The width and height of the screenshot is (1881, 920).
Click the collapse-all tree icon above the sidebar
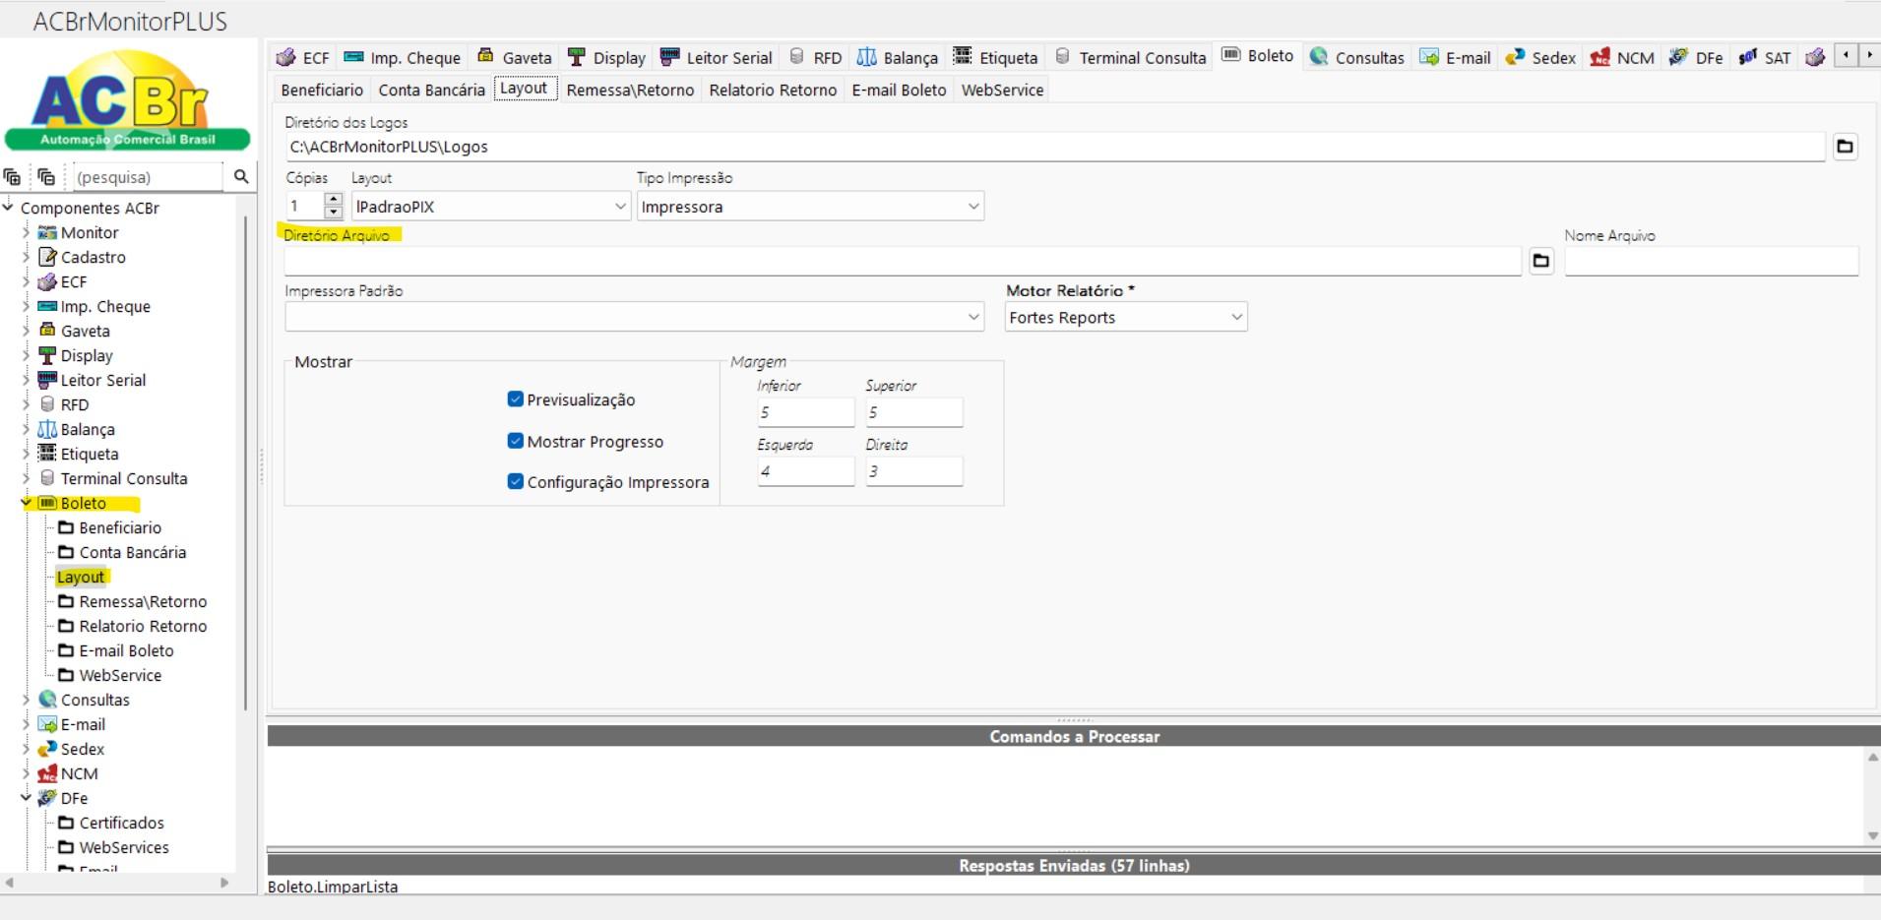point(46,177)
